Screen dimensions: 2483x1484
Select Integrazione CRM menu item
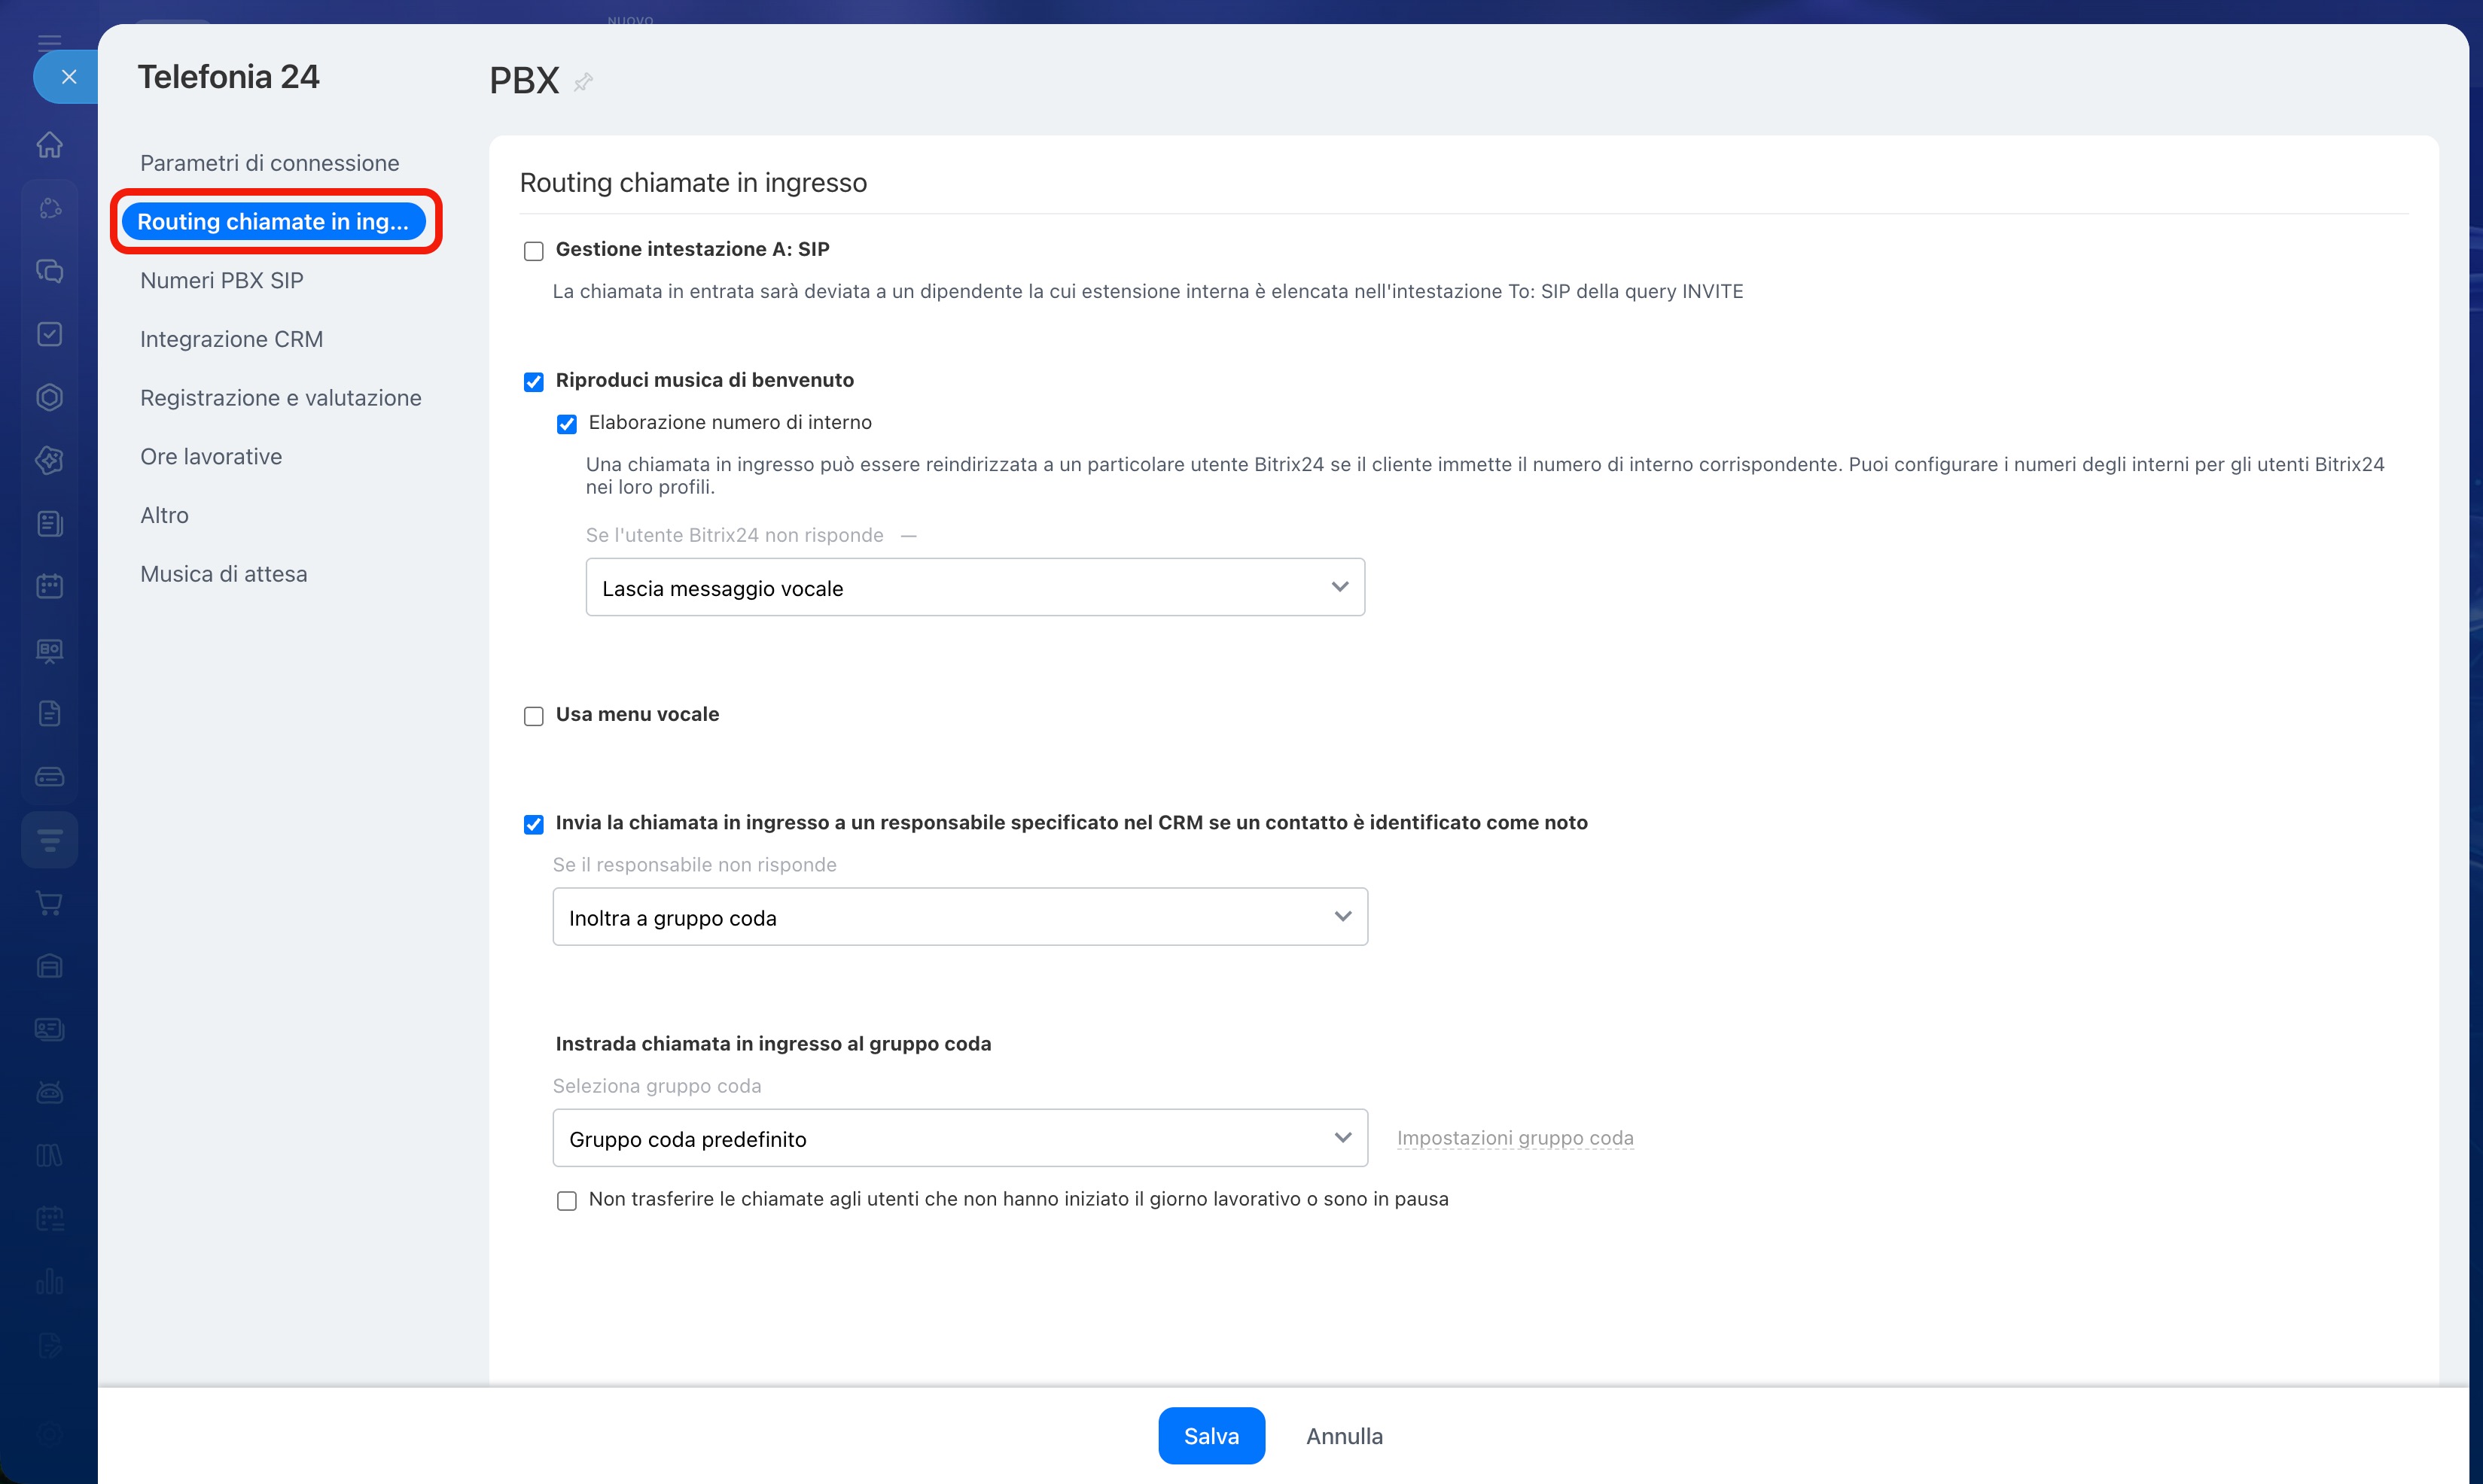(231, 339)
